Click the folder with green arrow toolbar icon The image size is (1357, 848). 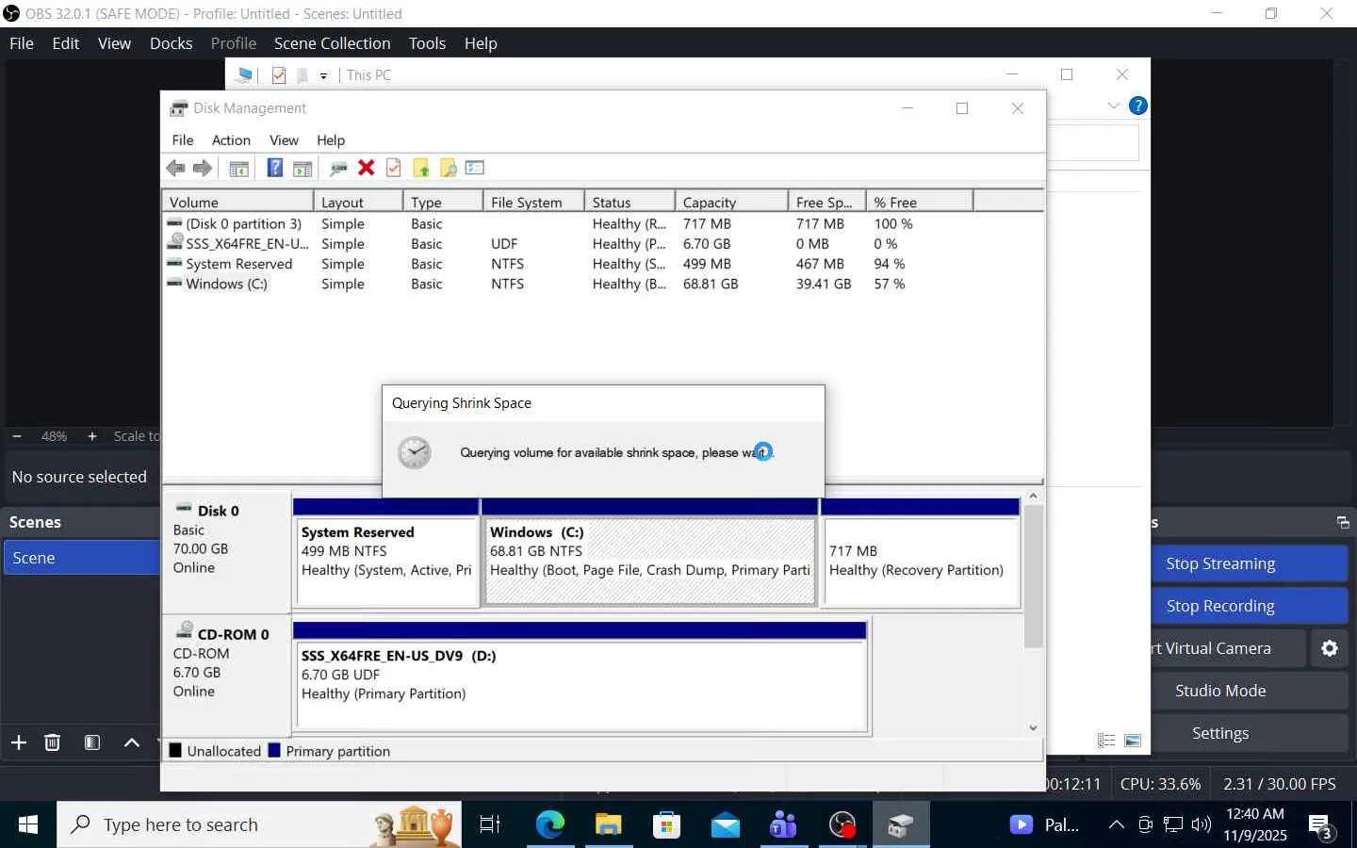click(x=421, y=169)
